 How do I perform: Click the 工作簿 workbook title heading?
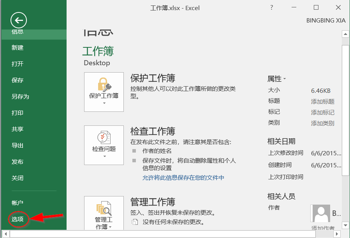(98, 51)
